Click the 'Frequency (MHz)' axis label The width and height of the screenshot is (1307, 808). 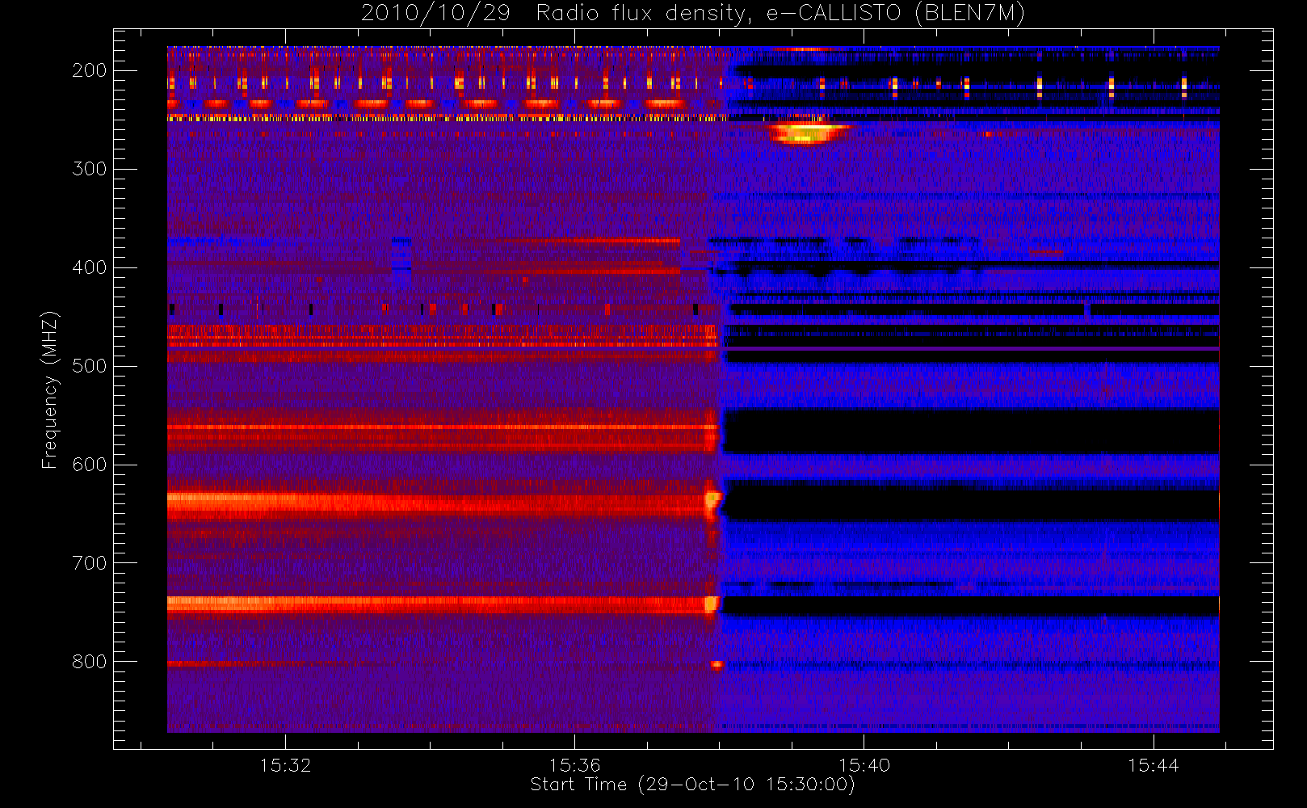[x=49, y=389]
